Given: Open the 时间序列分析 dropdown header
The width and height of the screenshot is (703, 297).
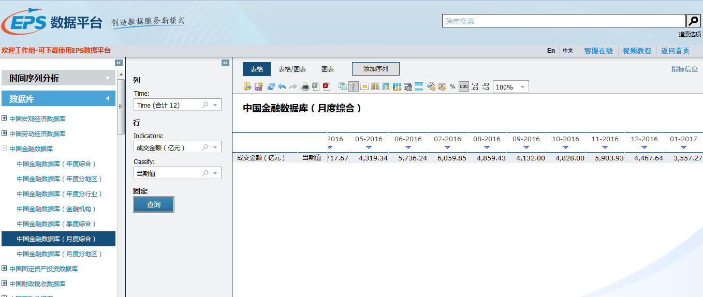Looking at the screenshot, I should point(58,78).
